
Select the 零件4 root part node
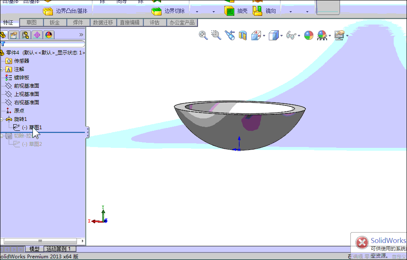pyautogui.click(x=43, y=53)
